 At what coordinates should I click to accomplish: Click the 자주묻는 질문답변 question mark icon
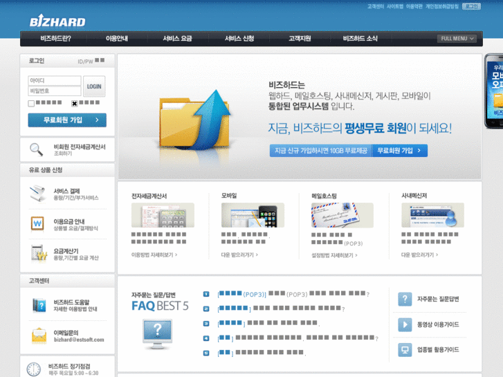[405, 299]
